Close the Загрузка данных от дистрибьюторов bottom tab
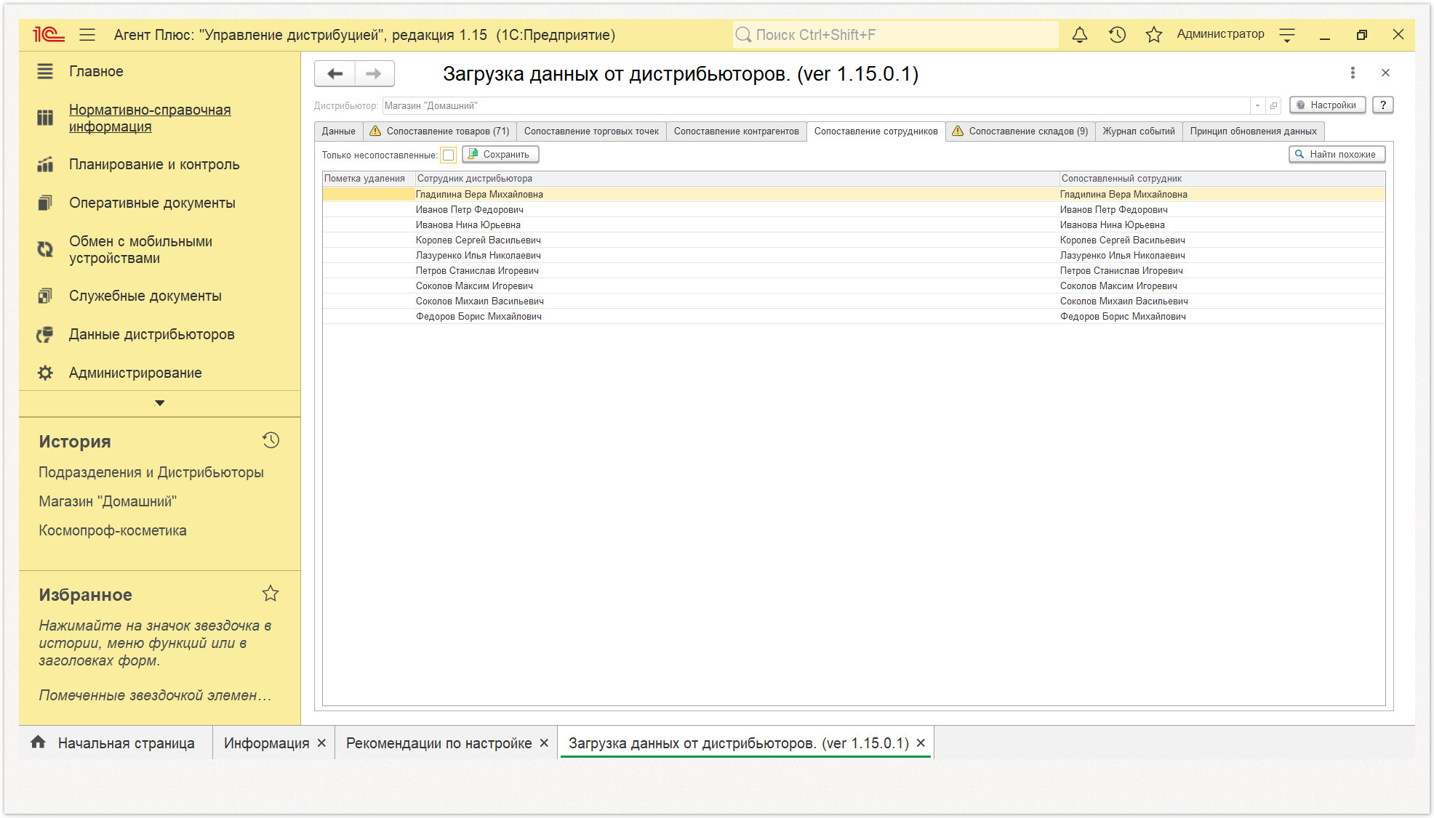Viewport: 1434px width, 818px height. click(x=921, y=743)
